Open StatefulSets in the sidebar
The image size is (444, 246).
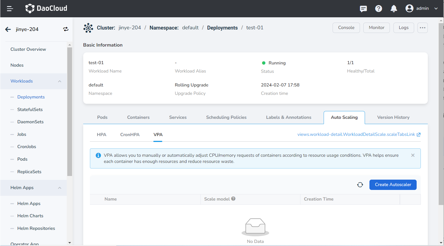pos(30,110)
